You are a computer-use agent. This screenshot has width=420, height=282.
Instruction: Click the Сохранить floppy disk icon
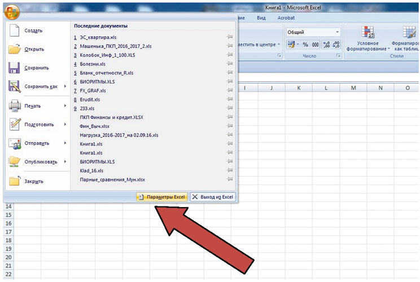tap(14, 68)
